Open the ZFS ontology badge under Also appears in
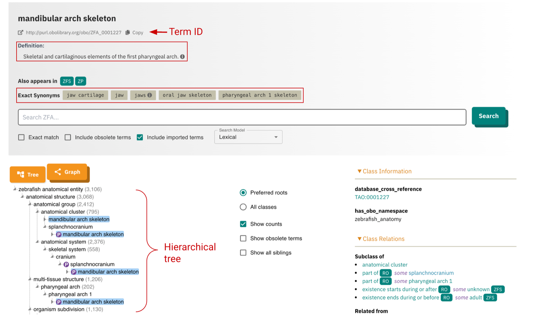 (x=67, y=81)
